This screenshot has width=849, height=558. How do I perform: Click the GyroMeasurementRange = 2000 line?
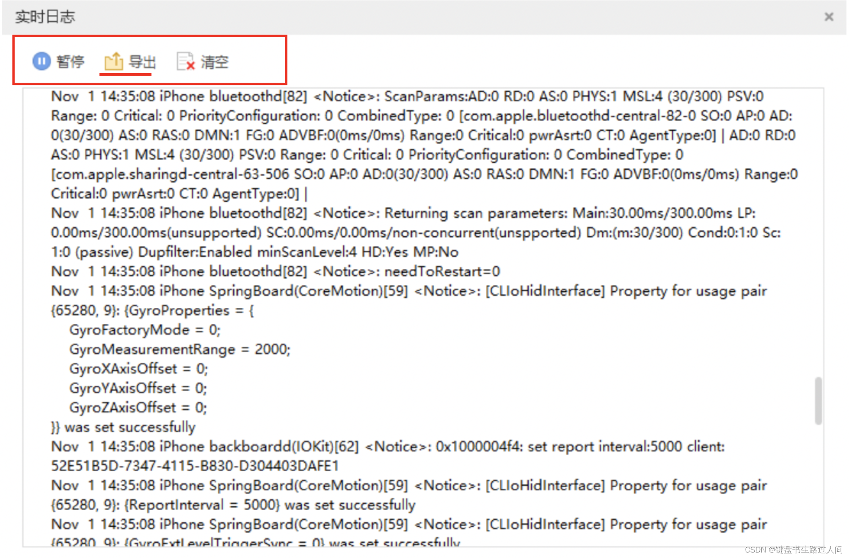(x=179, y=349)
